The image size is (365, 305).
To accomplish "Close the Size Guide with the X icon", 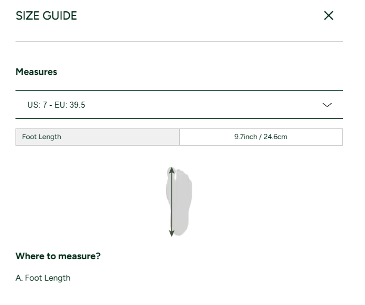I will (329, 15).
